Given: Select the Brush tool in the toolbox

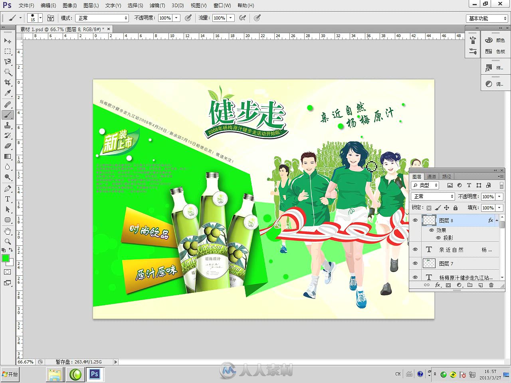Looking at the screenshot, I should (x=8, y=115).
